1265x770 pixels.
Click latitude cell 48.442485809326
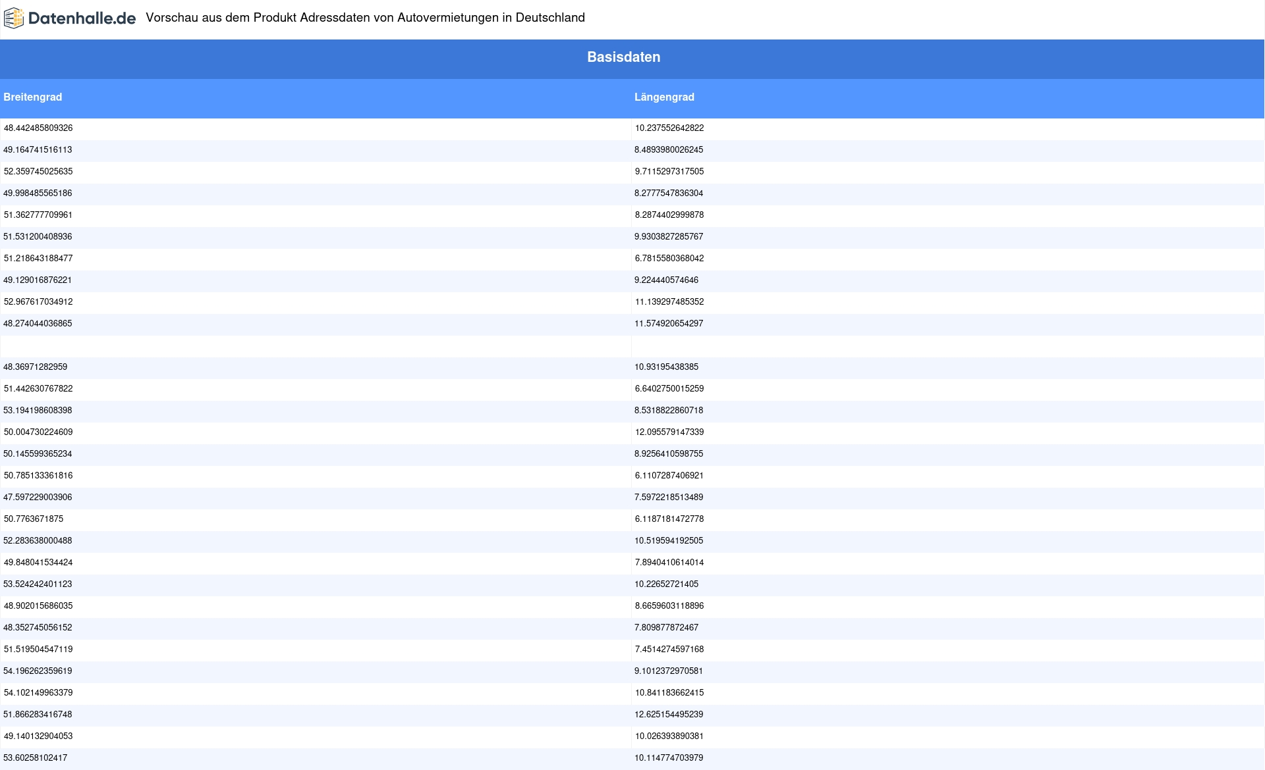tap(38, 128)
